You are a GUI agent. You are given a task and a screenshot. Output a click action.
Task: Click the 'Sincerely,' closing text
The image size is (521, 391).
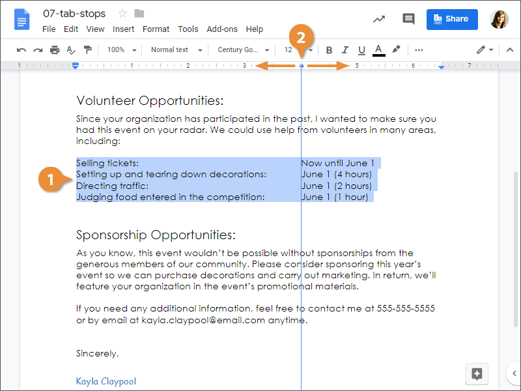point(97,353)
